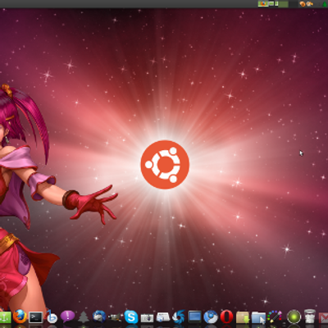The width and height of the screenshot is (328, 328).
Task: Open the Terminal from the dock
Action: (36, 317)
